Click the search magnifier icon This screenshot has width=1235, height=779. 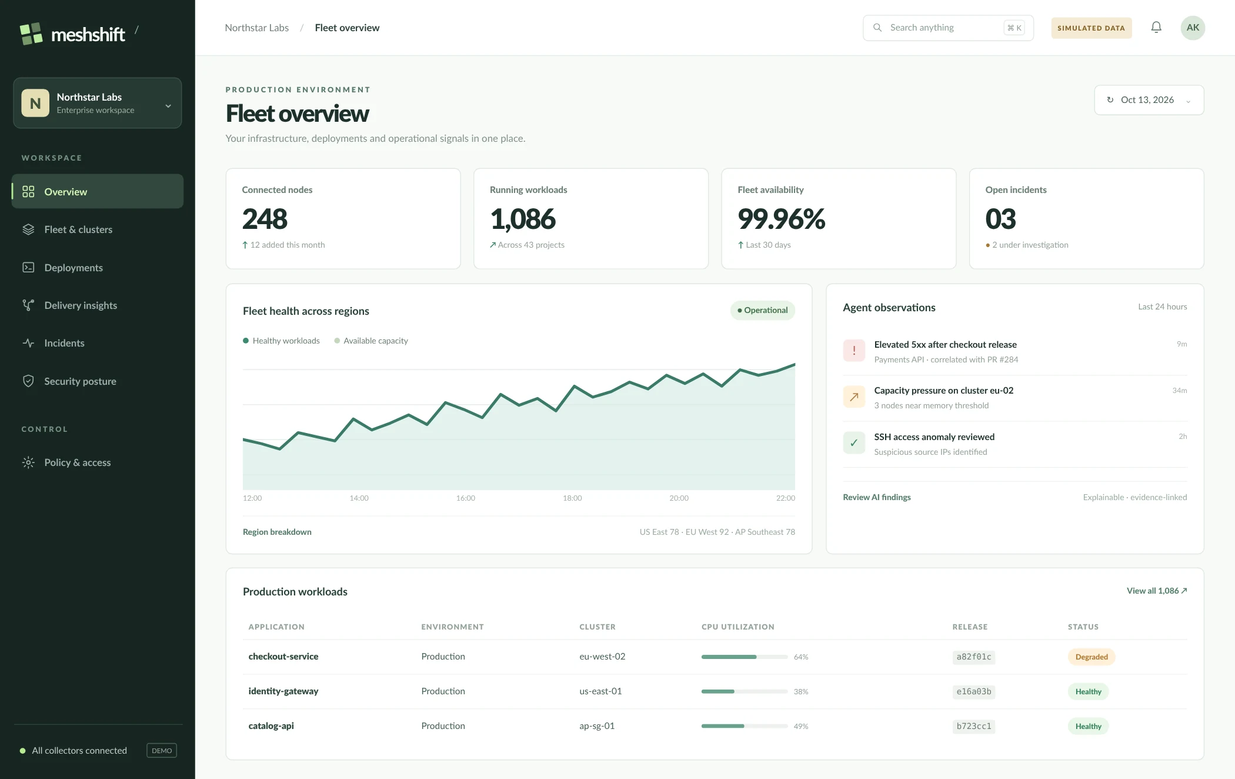click(877, 28)
